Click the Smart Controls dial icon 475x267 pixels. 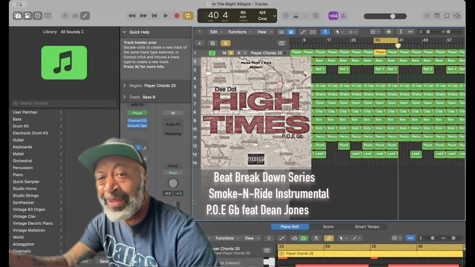tap(65, 16)
